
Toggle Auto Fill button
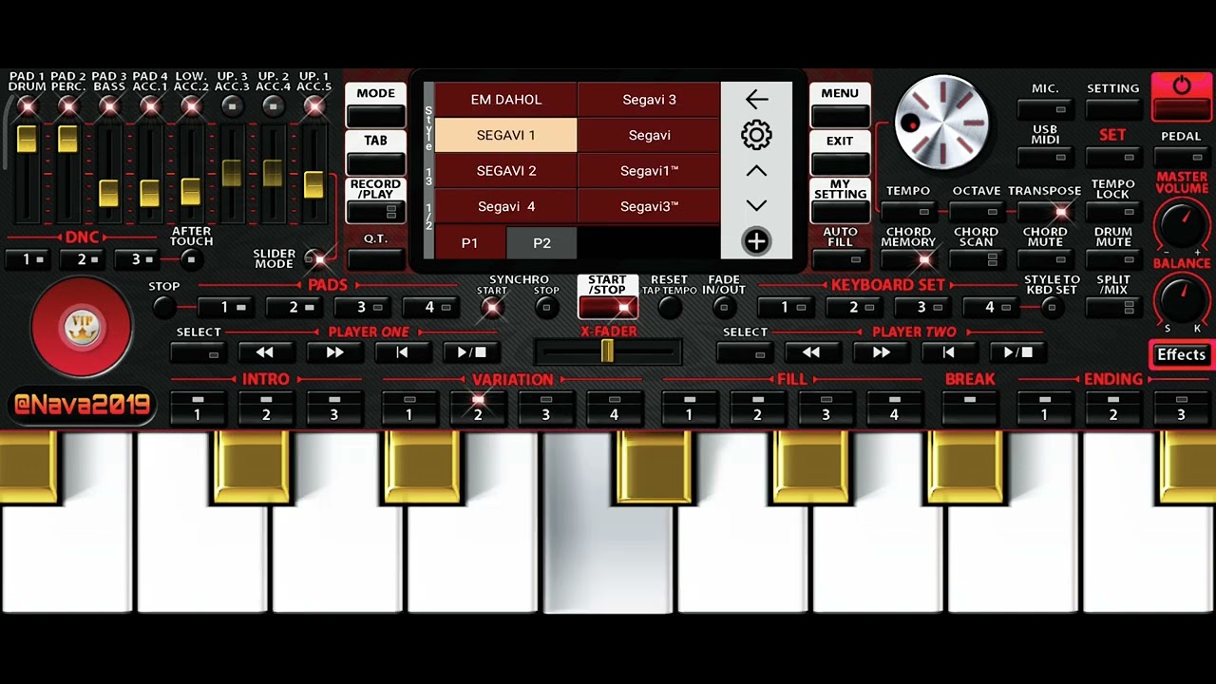click(840, 259)
